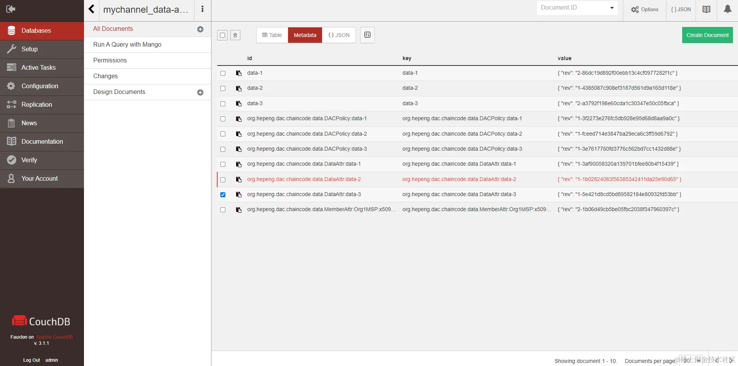
Task: Open the database options three-dot menu
Action: pos(202,9)
